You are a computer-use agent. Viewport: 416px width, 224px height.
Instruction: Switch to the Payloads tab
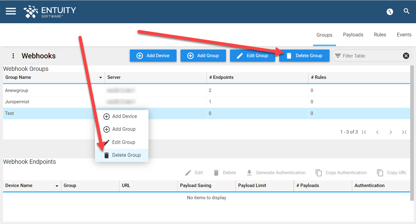(x=353, y=35)
